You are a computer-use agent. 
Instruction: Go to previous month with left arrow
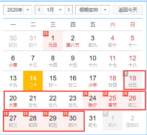39,10
